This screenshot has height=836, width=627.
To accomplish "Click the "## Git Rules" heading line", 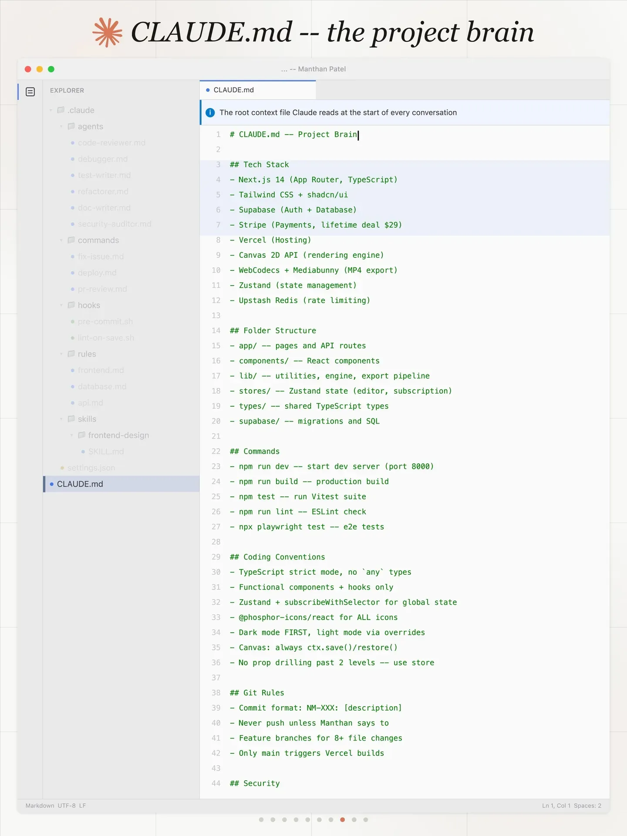I will click(x=257, y=693).
